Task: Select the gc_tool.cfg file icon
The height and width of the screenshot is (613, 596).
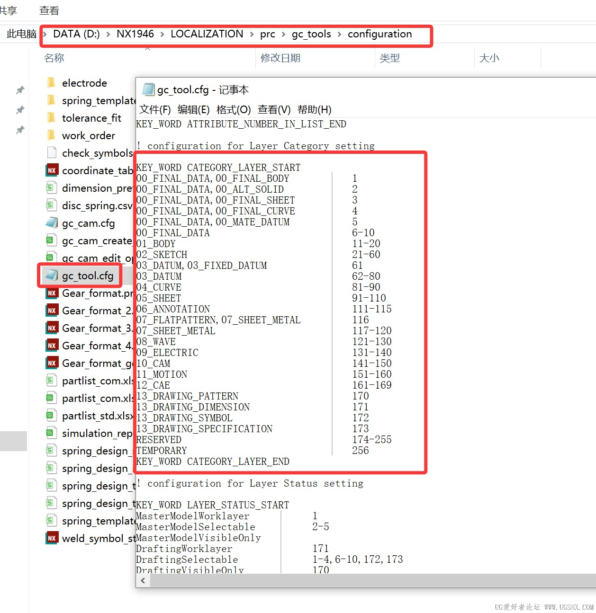Action: (52, 275)
